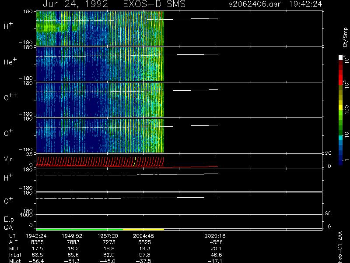Click the vertical 'Feb-01 2AA' text
This screenshot has width=350, height=263.
click(340, 247)
